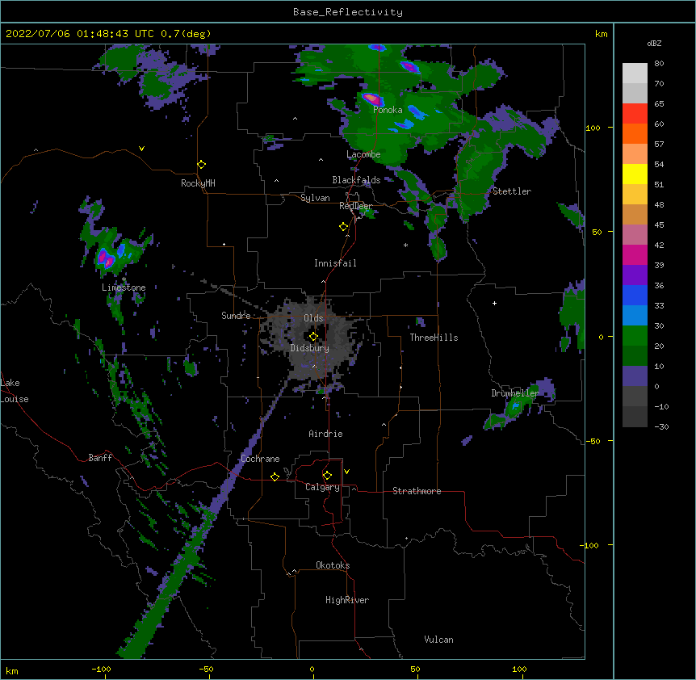Image resolution: width=696 pixels, height=680 pixels.
Task: Click the -50 tick on the right axis
Action: [593, 441]
